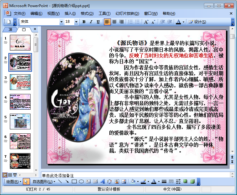This screenshot has width=237, height=195.
Task: Choose an arrow style
Action: [178, 181]
